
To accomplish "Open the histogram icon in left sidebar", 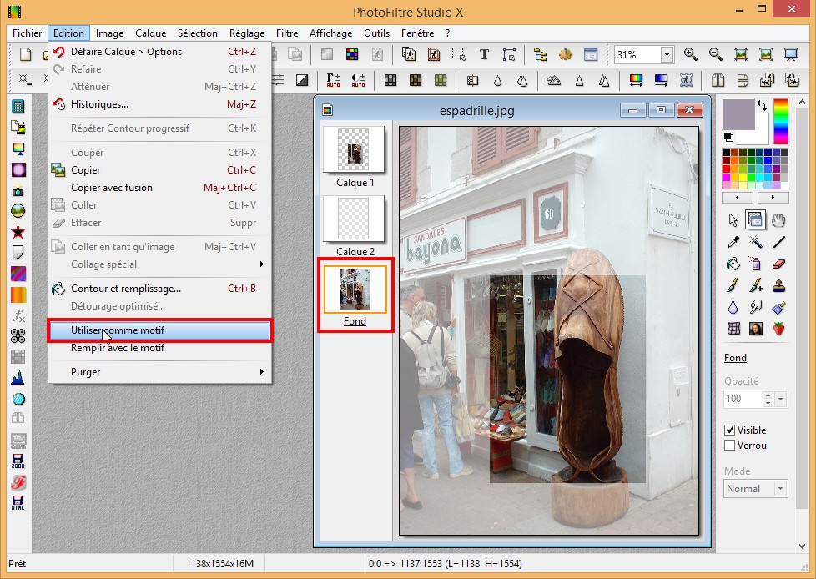I will click(x=18, y=378).
